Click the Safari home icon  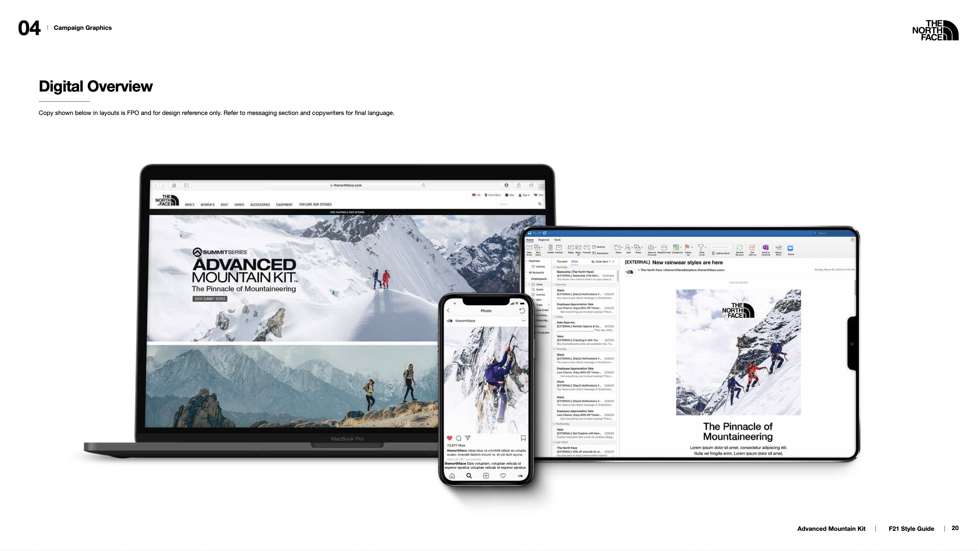coord(174,185)
